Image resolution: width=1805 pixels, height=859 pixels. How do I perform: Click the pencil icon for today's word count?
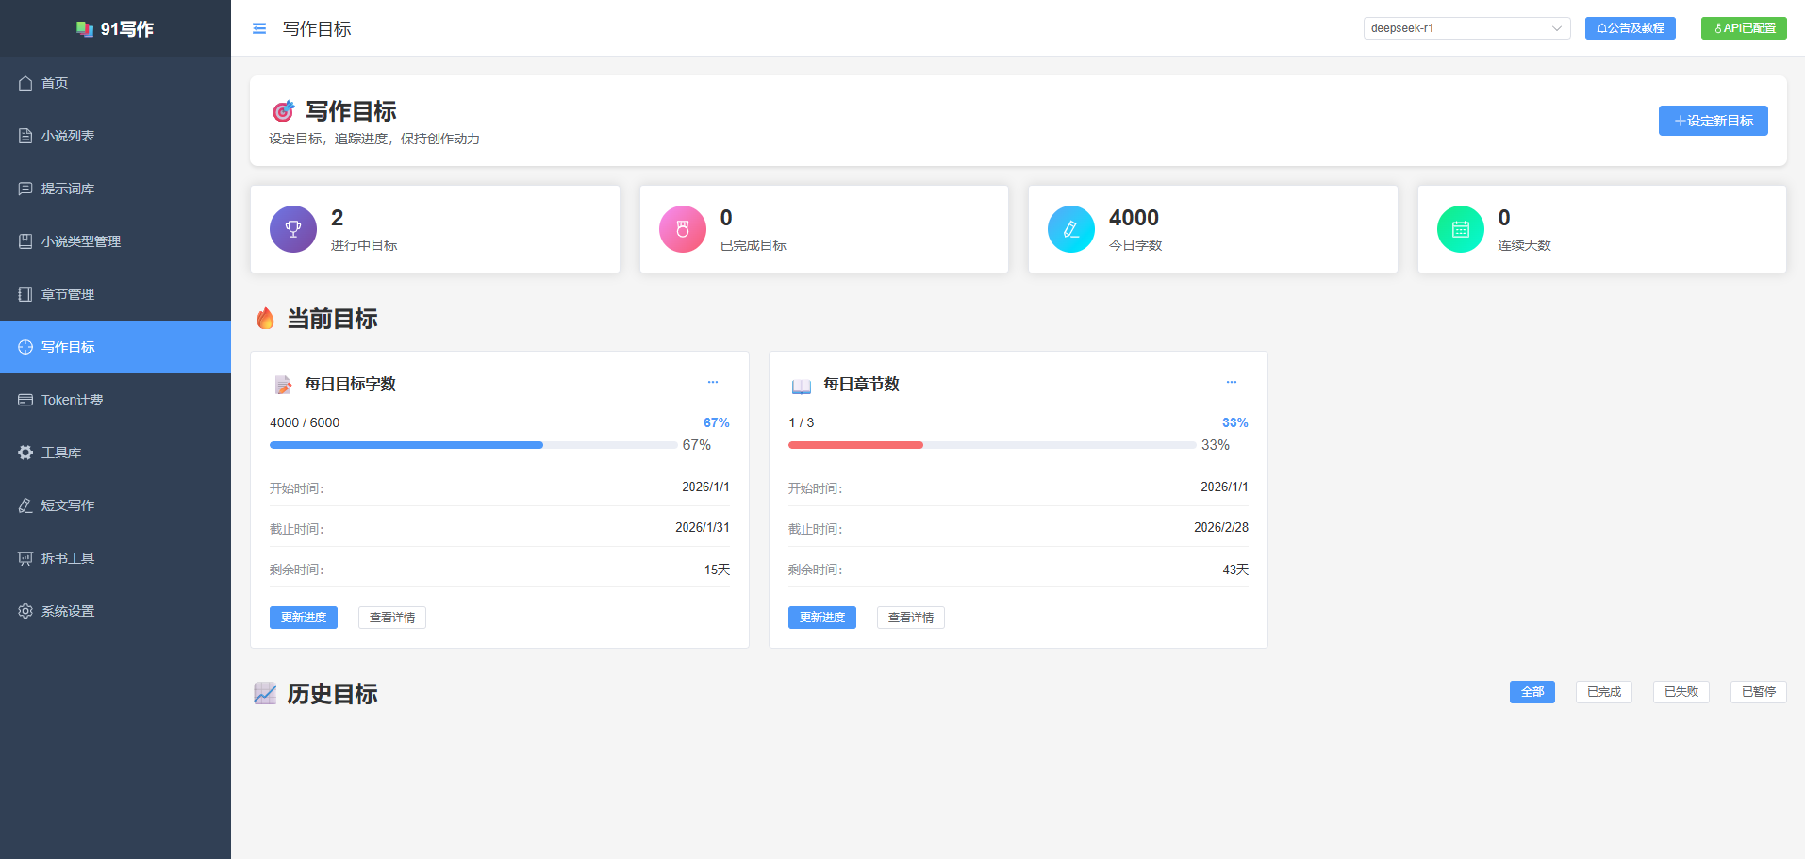(1071, 229)
